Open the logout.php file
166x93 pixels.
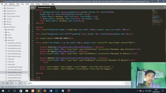tap(11, 64)
